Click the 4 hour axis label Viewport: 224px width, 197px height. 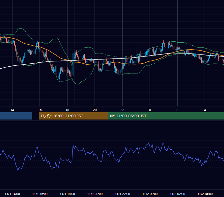point(205,110)
